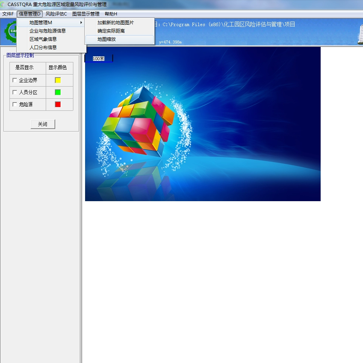The width and height of the screenshot is (363, 363).
Task: Click the building image in banner
Action: point(360,34)
